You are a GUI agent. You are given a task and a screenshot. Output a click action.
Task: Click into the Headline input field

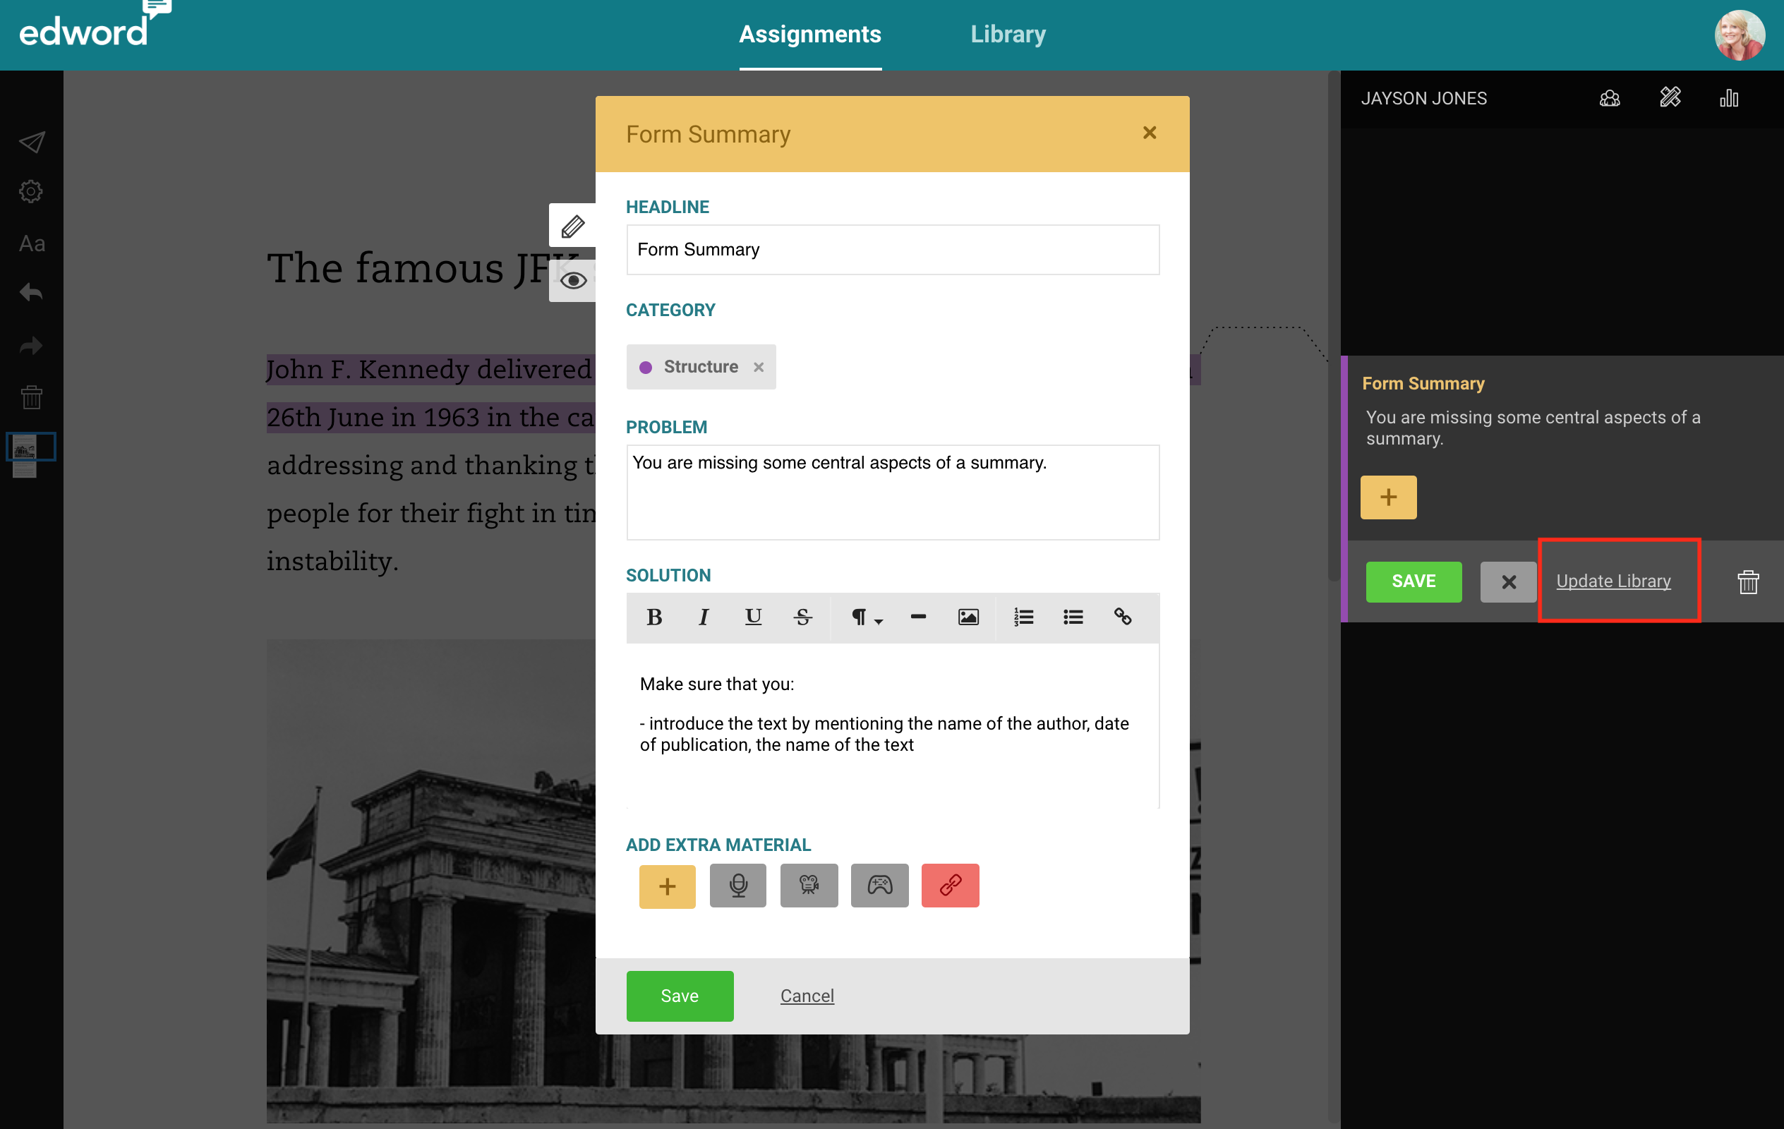click(x=892, y=250)
